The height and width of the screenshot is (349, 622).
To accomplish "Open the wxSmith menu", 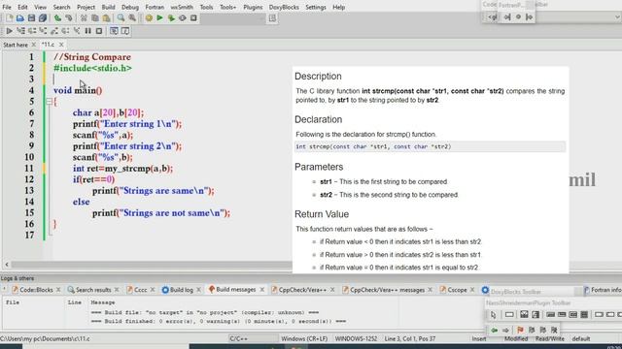I will 182,7.
